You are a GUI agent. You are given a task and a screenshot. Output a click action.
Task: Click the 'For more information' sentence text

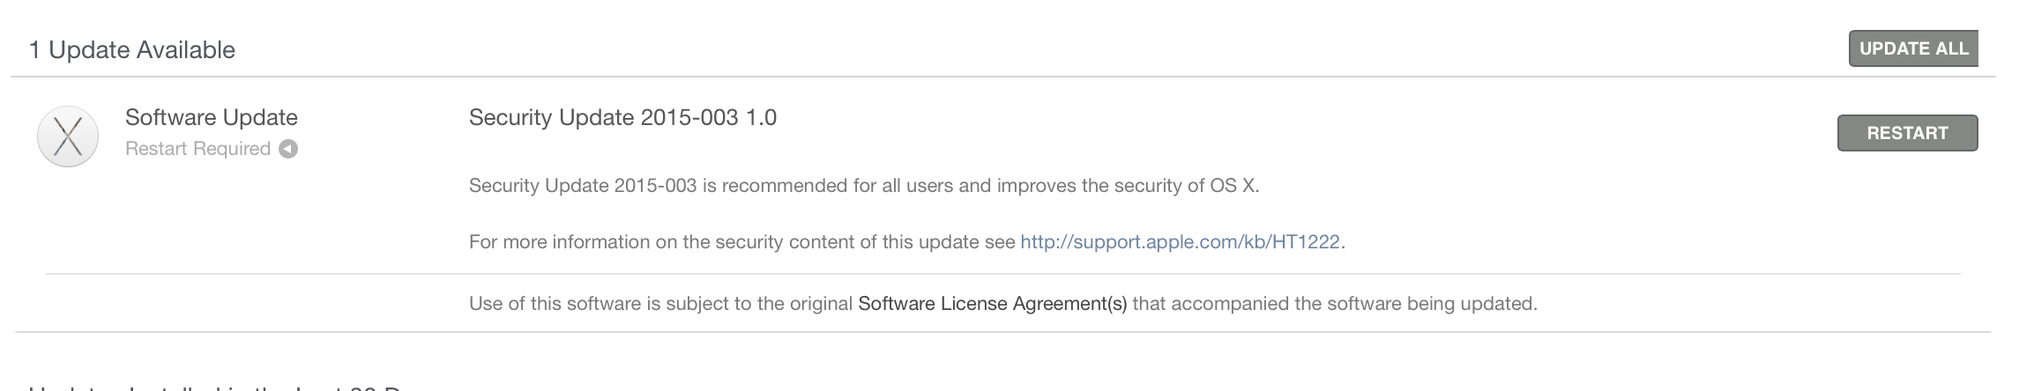click(742, 242)
